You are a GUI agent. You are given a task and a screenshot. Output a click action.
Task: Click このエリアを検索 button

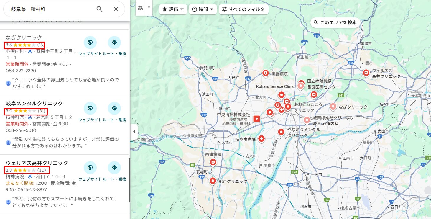(335, 22)
